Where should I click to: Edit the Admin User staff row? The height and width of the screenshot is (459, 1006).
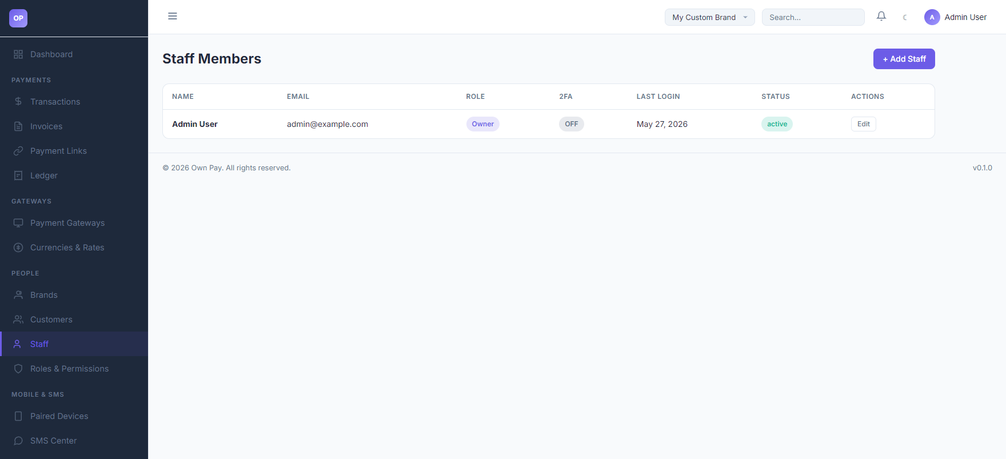pos(863,124)
